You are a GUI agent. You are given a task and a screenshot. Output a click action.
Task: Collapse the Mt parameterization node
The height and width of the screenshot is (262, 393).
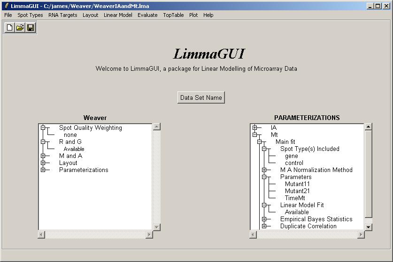[x=254, y=135]
